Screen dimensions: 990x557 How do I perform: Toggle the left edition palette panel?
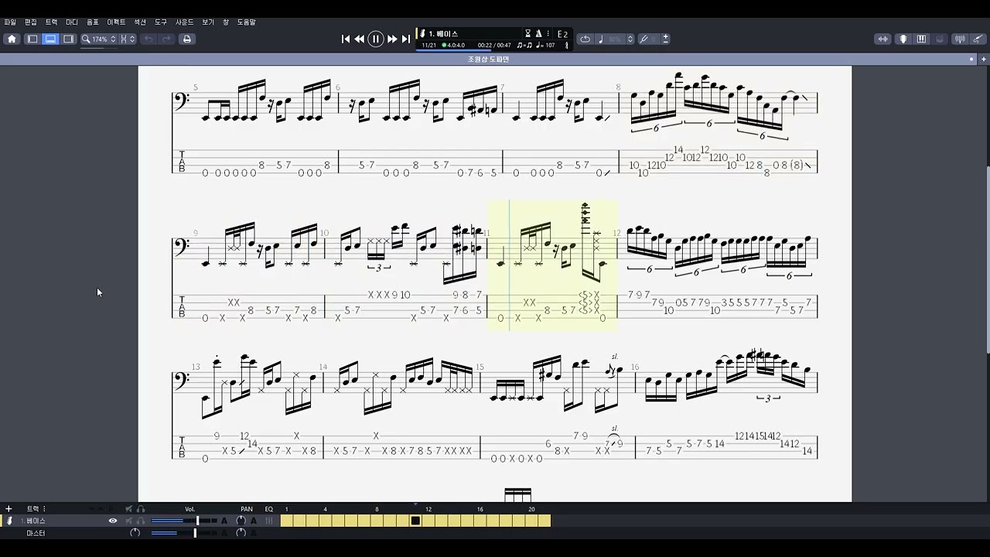(x=32, y=39)
